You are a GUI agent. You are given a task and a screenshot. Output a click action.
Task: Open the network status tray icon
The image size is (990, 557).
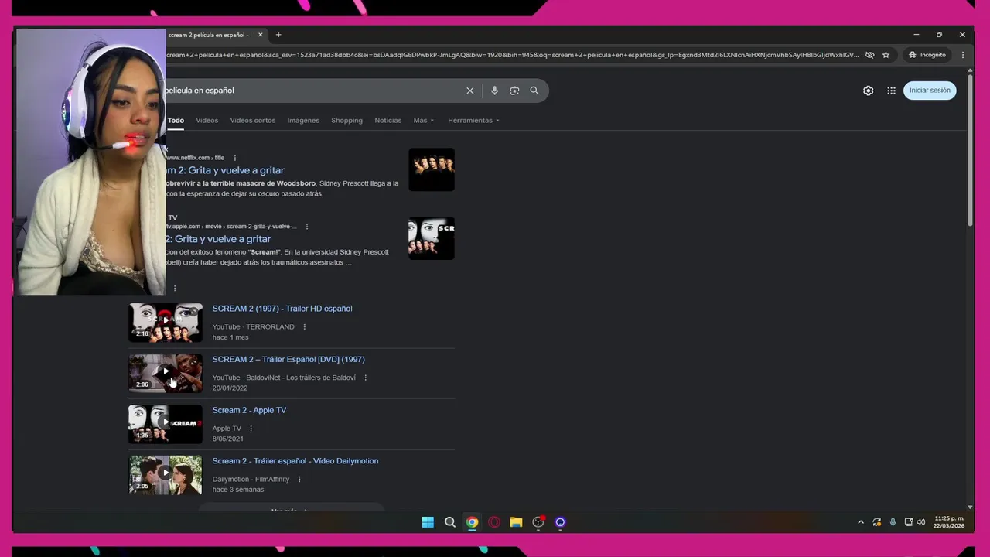[909, 522]
